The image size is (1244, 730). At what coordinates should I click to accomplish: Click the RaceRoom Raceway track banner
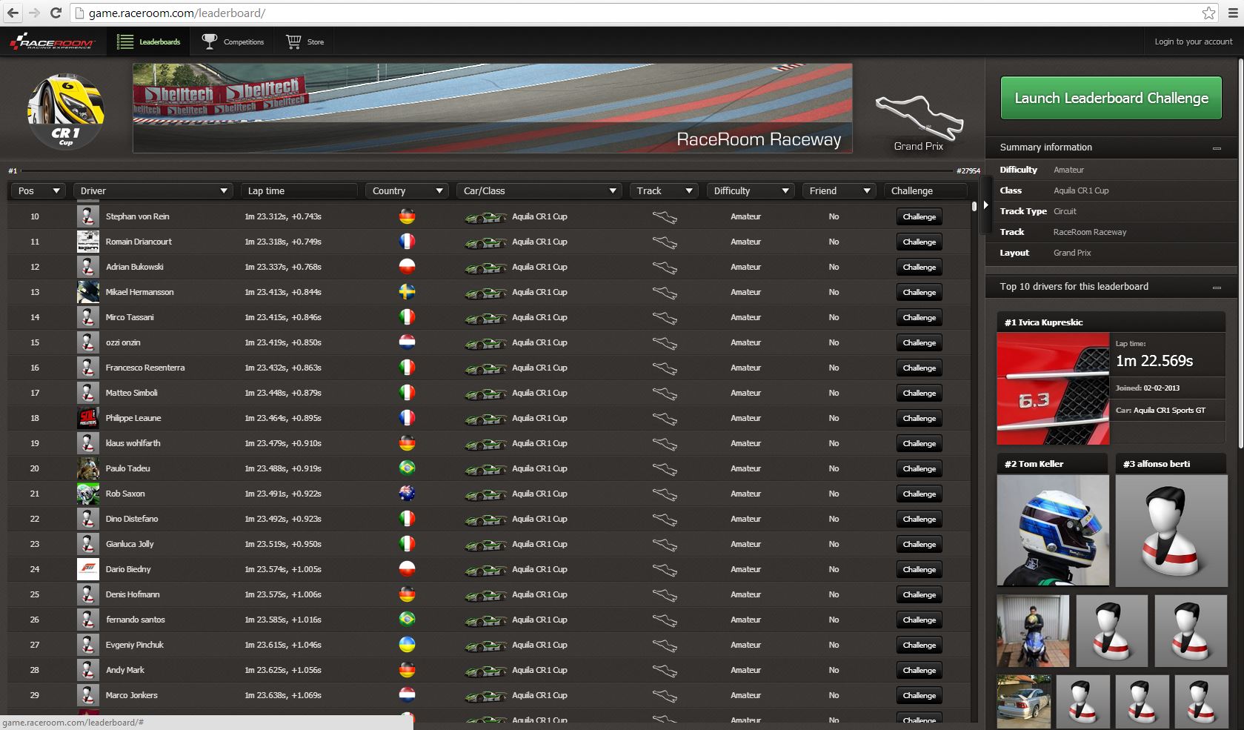coord(492,108)
